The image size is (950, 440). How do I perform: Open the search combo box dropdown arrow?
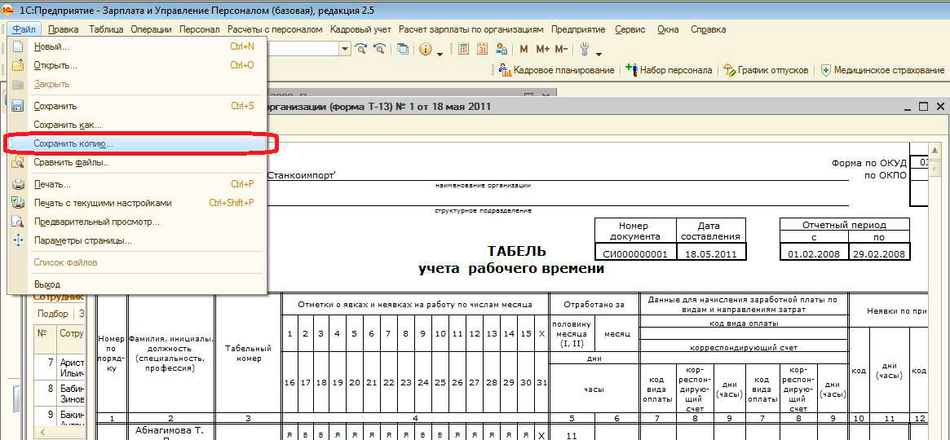[x=345, y=50]
